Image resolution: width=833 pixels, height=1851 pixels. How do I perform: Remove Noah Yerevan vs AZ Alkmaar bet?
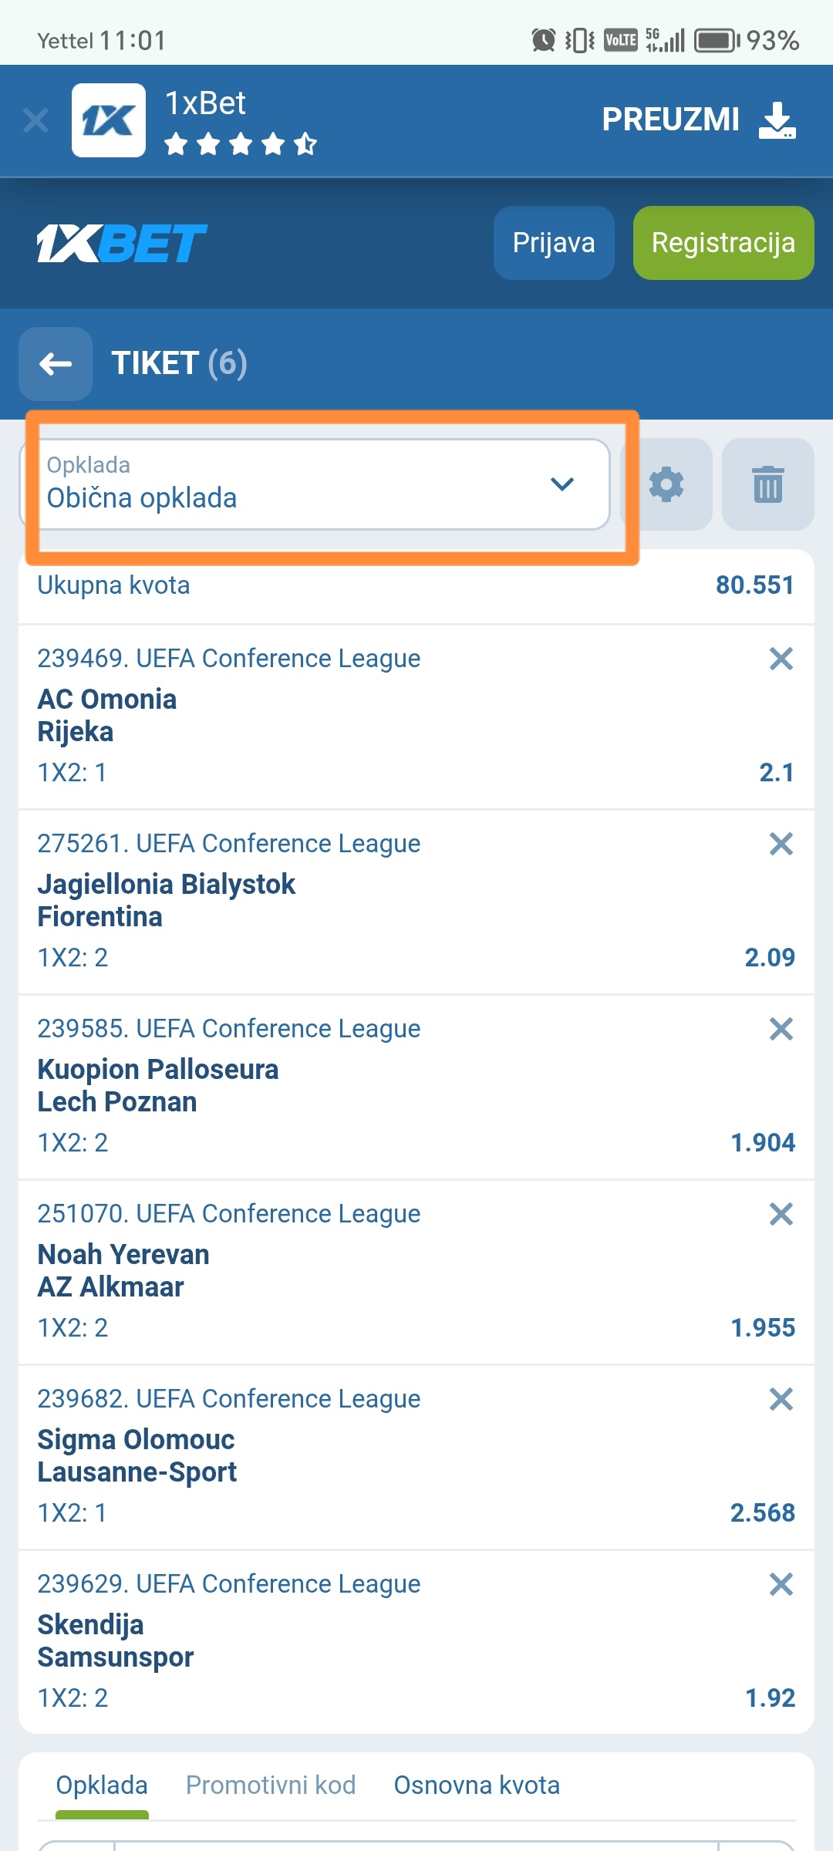[781, 1214]
